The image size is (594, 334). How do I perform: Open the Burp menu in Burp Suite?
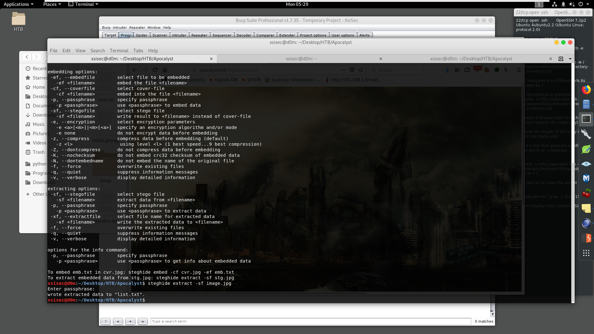coord(106,28)
